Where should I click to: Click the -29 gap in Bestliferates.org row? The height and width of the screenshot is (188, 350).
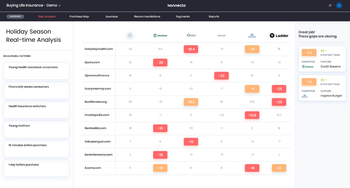279,102
